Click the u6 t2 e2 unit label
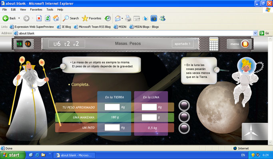Viewport: 273px width, 159px height. [66, 44]
